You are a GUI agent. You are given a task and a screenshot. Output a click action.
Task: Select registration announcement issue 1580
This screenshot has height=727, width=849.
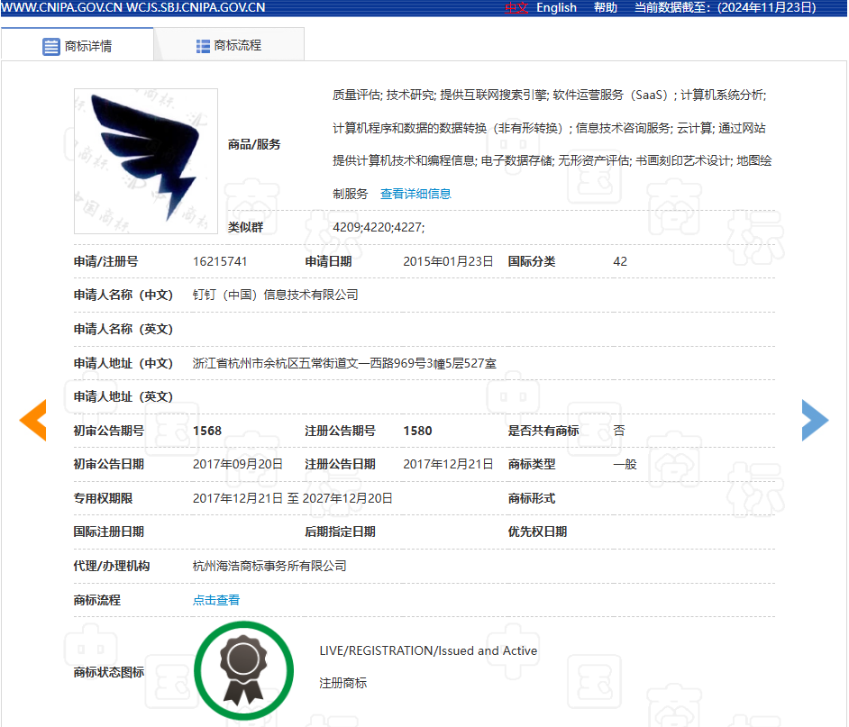[x=417, y=431]
